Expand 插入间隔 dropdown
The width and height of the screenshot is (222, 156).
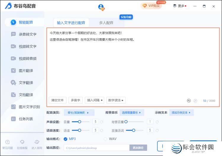(95, 100)
